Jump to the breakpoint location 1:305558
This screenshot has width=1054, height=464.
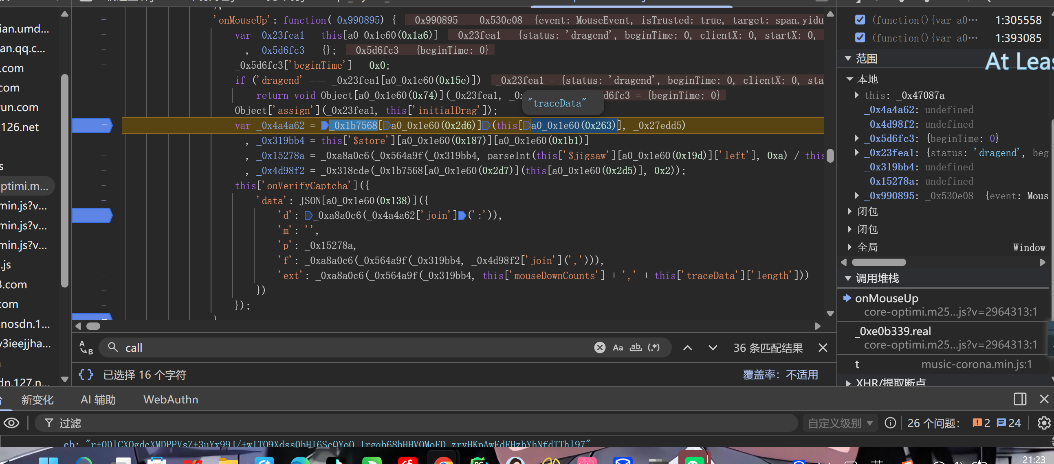[1018, 20]
